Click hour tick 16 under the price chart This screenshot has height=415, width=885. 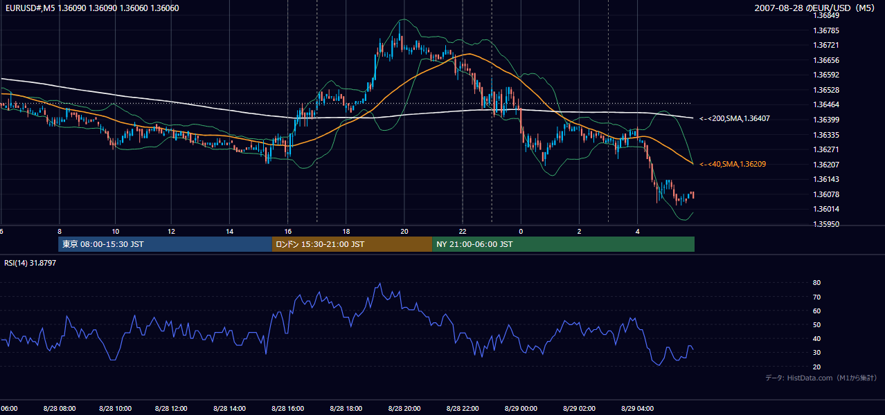(288, 232)
